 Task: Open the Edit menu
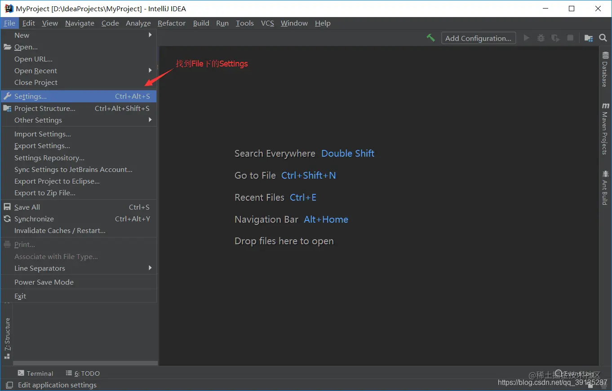pos(28,23)
